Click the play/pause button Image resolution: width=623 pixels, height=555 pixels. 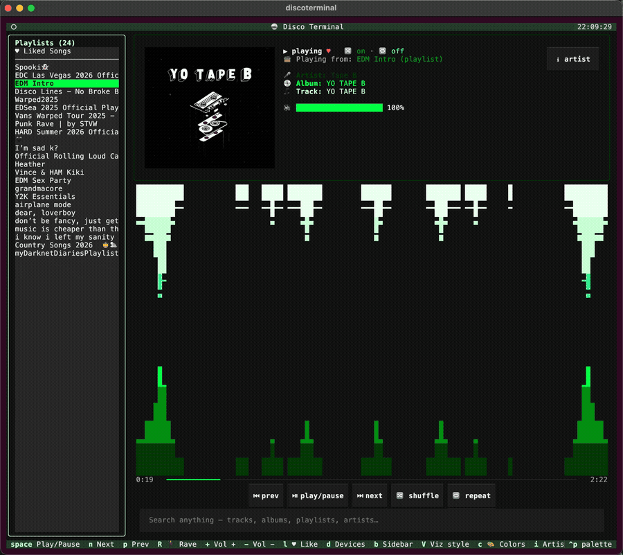pyautogui.click(x=318, y=496)
